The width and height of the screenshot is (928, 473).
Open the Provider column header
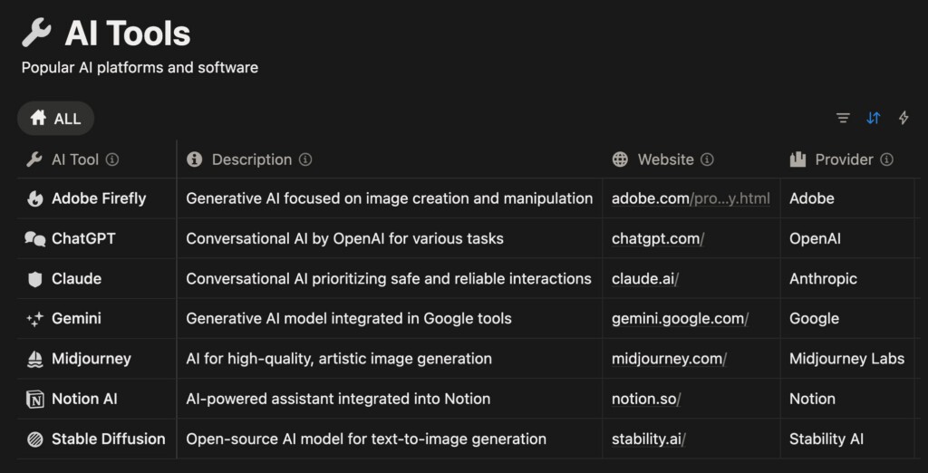coord(844,159)
